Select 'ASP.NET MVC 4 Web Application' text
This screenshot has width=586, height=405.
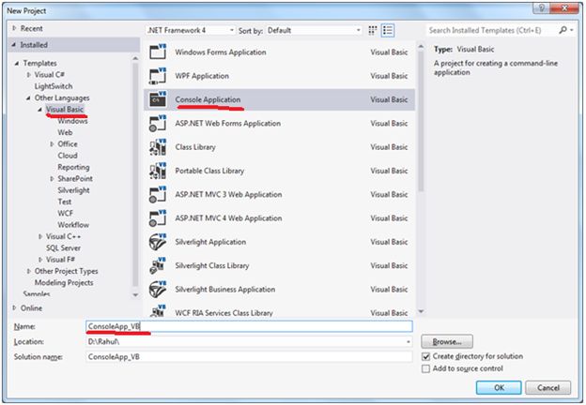point(228,218)
